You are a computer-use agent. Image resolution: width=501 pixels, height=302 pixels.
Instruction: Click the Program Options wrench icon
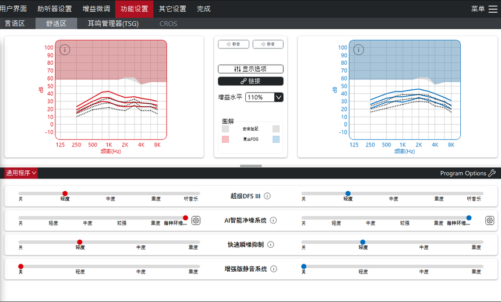pos(492,173)
